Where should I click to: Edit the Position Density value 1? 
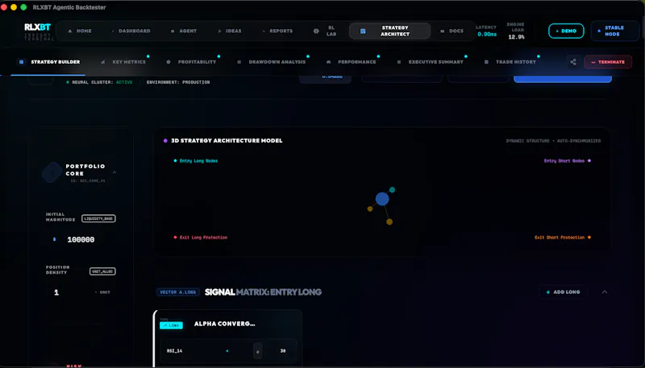point(56,292)
